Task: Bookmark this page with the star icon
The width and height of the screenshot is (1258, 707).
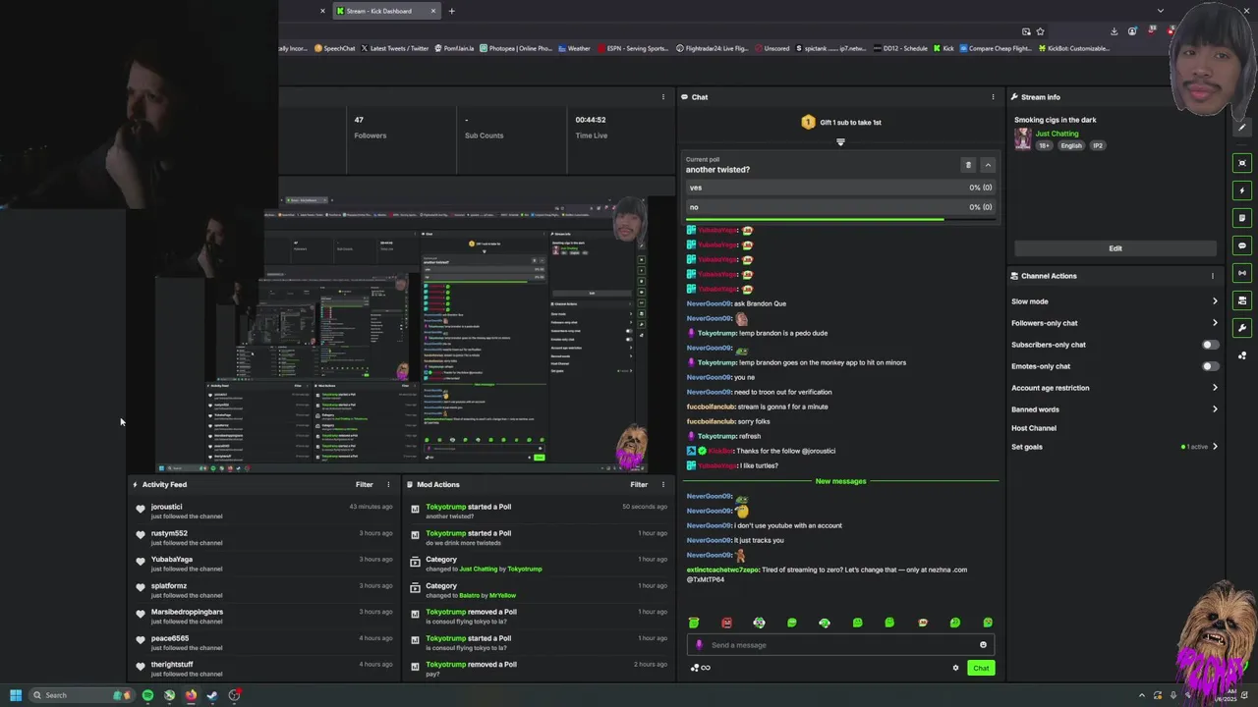Action: [1041, 31]
